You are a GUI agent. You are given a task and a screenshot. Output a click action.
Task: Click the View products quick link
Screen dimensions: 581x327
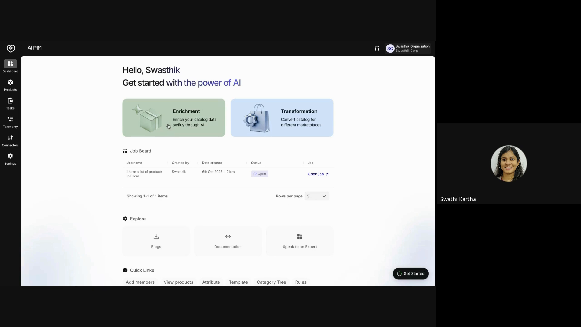click(178, 282)
